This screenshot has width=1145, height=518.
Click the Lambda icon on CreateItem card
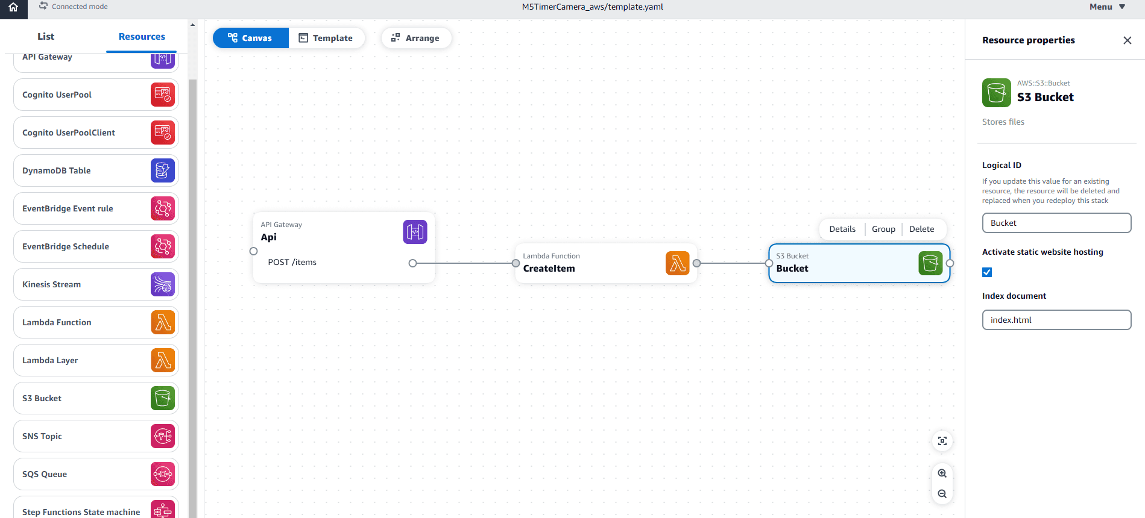click(677, 263)
